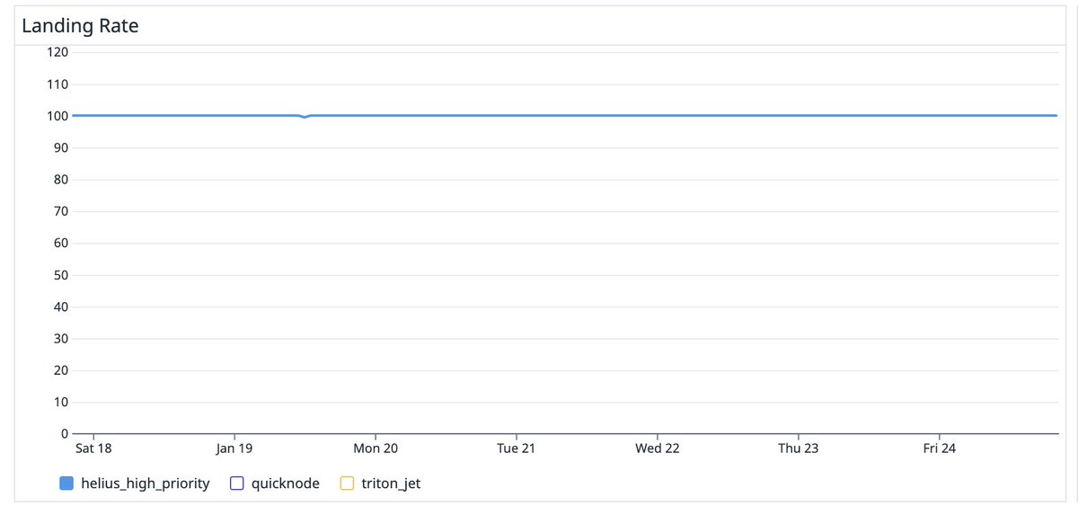
Task: Click the 10 y-axis value
Action: pos(60,402)
